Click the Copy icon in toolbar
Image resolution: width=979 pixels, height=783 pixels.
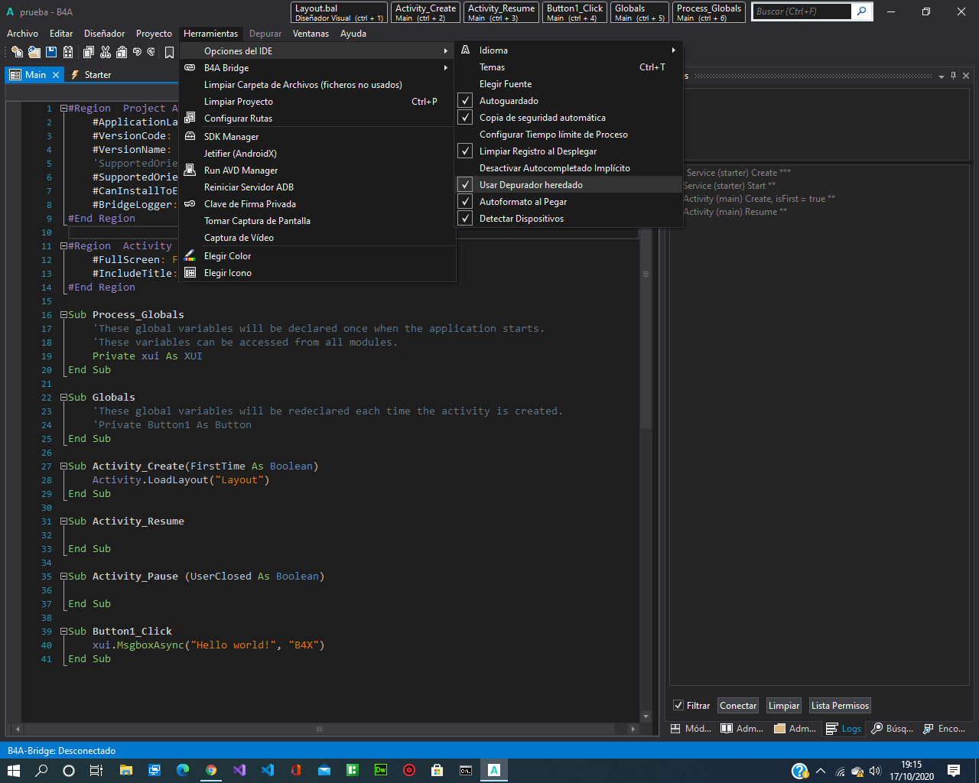[x=89, y=52]
